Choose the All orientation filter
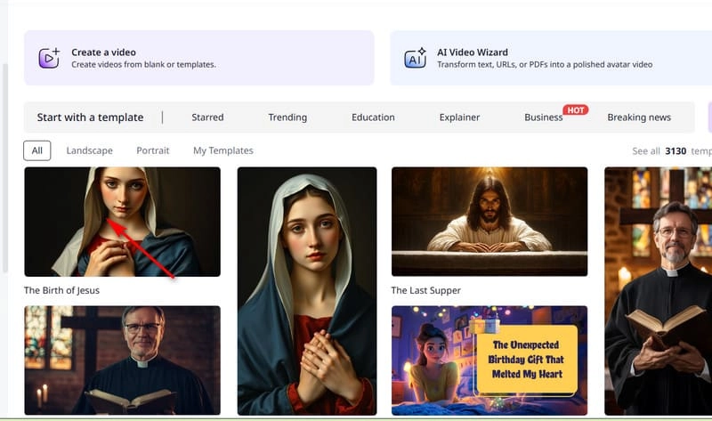 [37, 150]
